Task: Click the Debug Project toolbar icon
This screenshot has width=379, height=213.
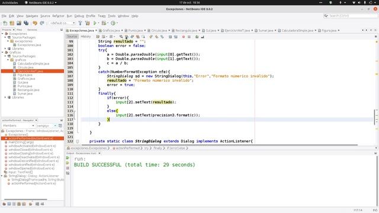Action: [104, 23]
